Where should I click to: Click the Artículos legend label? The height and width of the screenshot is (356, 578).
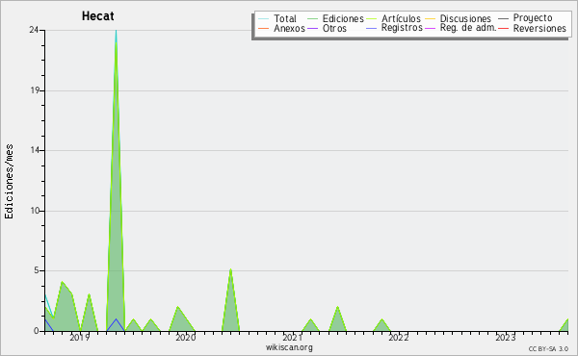(401, 18)
